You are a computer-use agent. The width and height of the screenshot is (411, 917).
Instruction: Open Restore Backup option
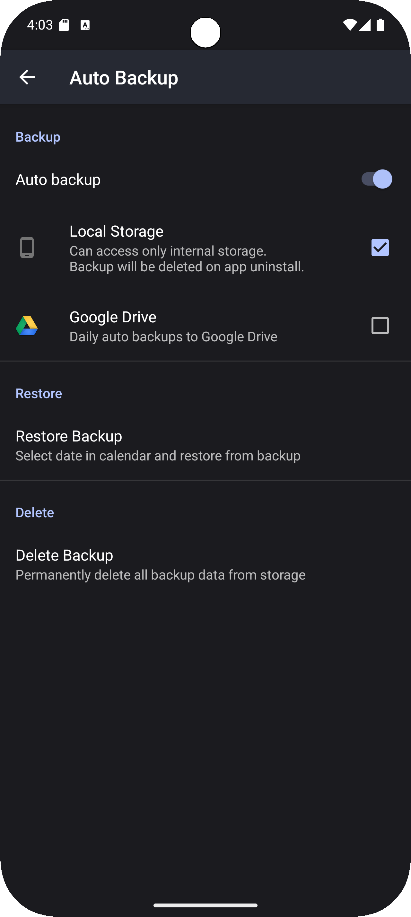(158, 445)
